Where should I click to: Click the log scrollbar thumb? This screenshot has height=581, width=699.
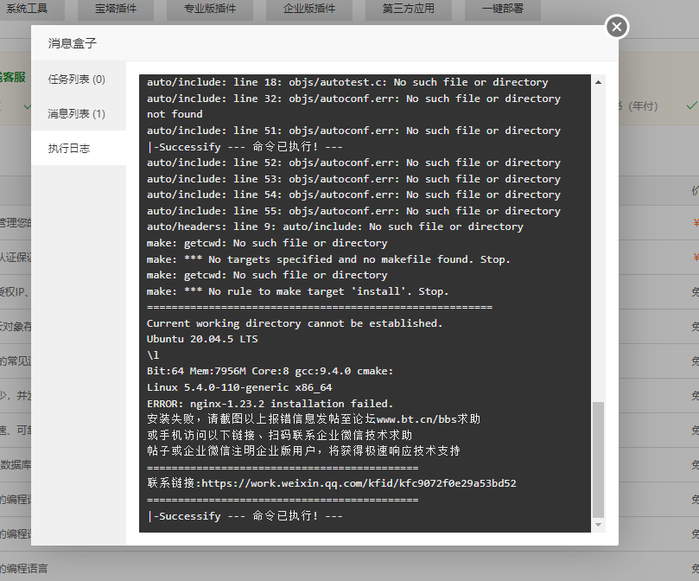(598, 460)
